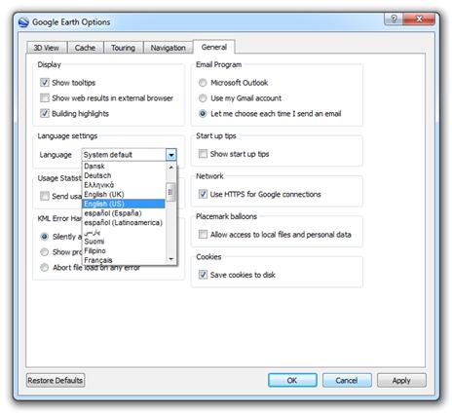Choose the Persian language entry
This screenshot has height=414, width=452.
[x=124, y=232]
